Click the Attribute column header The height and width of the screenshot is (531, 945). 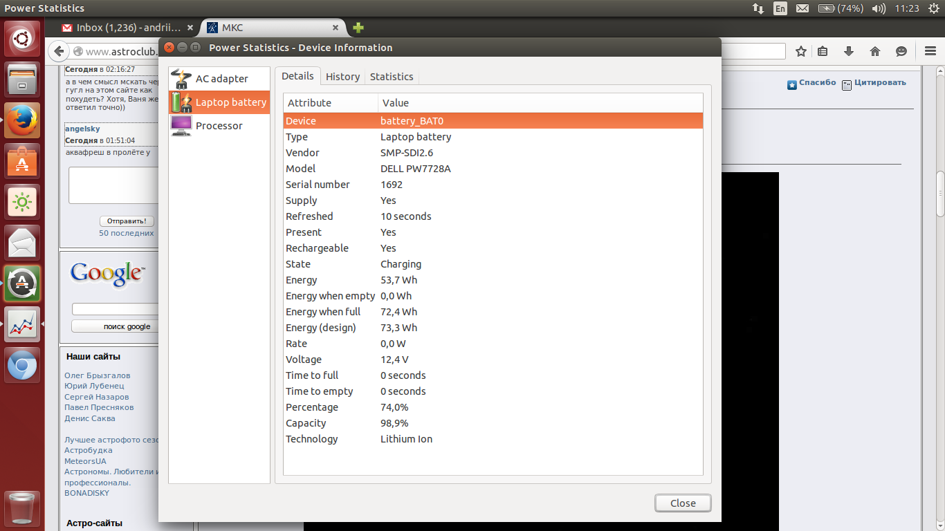click(309, 103)
